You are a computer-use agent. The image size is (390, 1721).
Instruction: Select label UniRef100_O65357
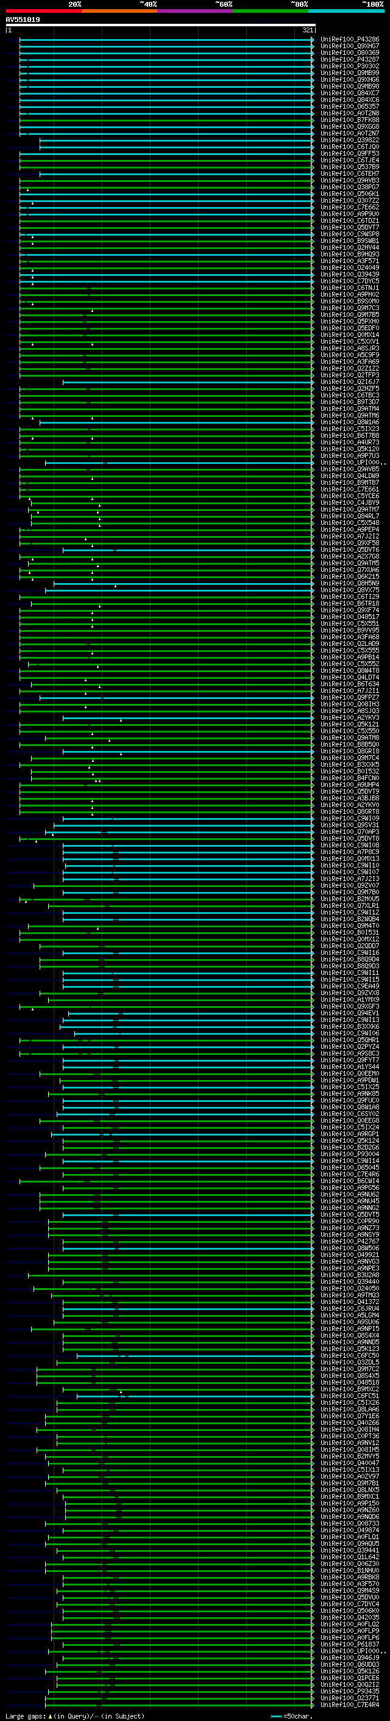(x=350, y=106)
